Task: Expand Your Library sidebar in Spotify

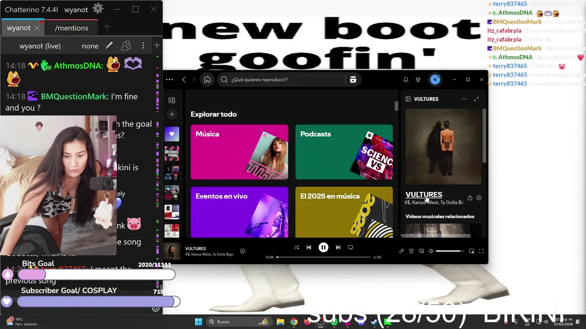Action: (x=172, y=100)
